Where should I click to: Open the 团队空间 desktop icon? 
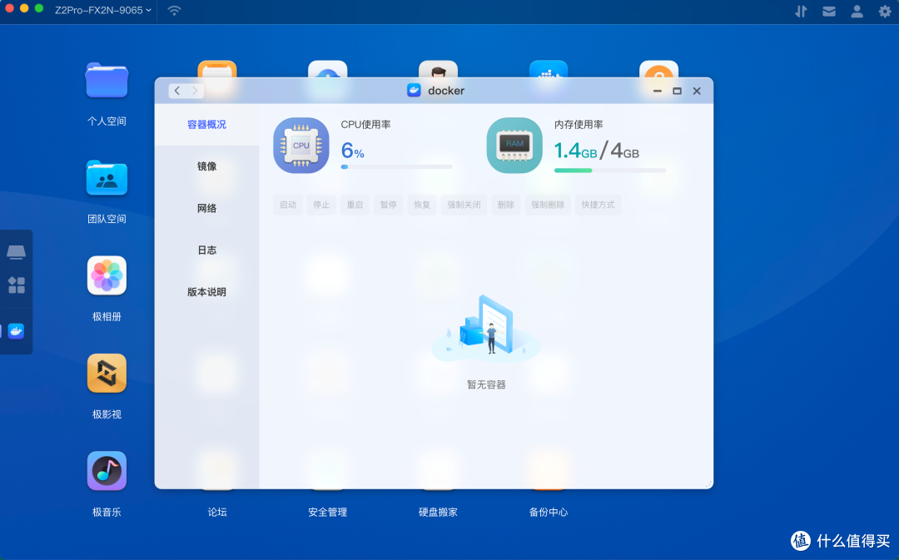click(x=107, y=178)
